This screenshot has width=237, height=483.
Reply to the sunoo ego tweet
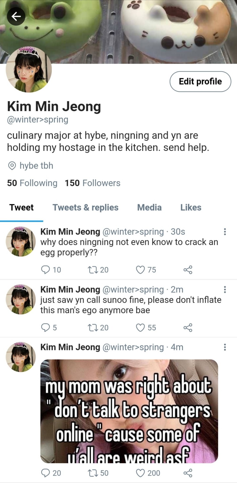tap(45, 328)
